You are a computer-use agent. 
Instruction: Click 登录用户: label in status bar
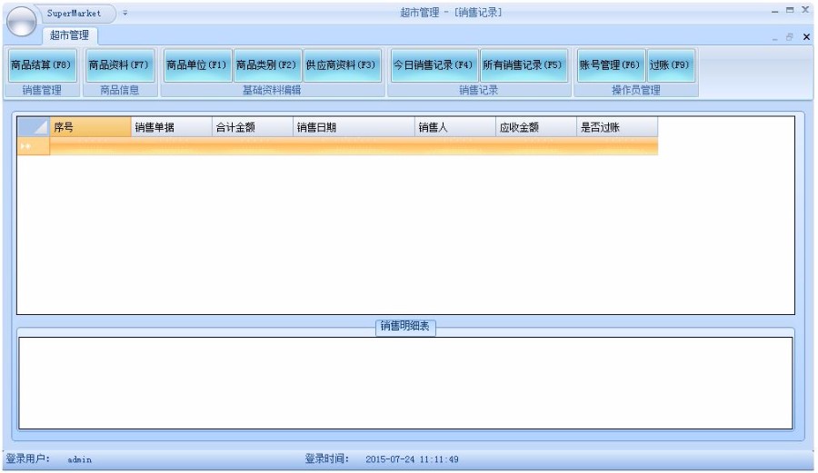click(27, 459)
